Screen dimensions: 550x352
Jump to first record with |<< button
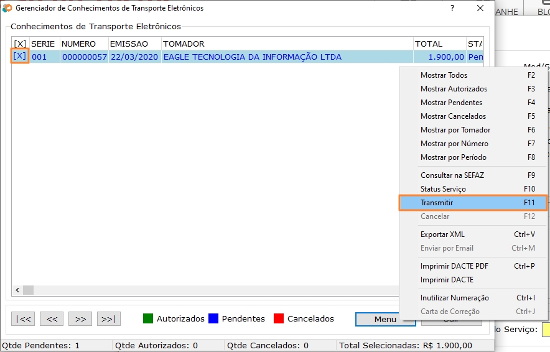[23, 319]
